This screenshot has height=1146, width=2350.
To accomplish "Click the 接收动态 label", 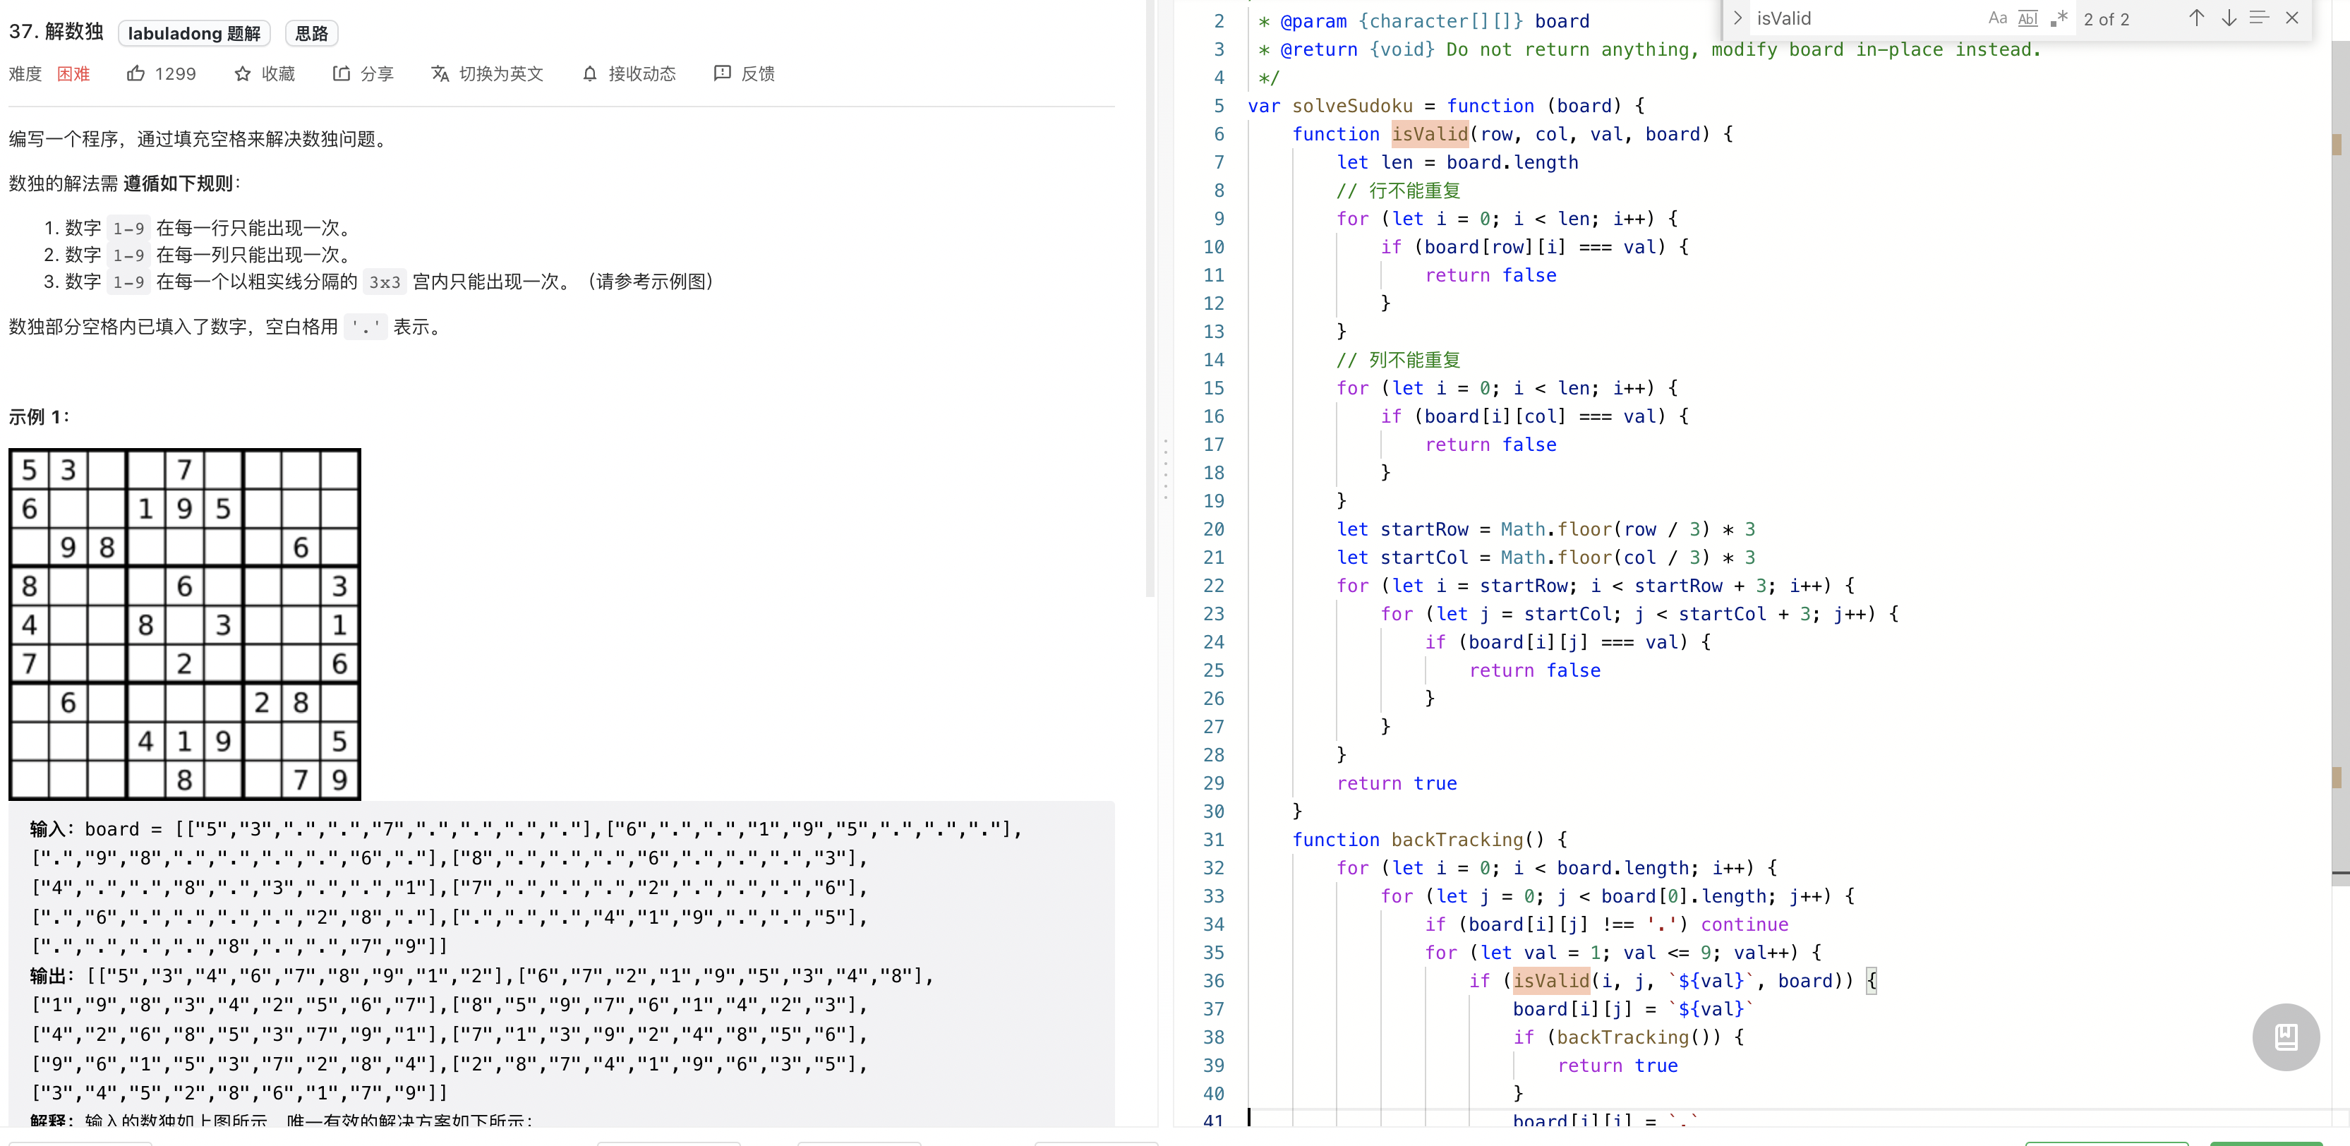I will point(642,74).
